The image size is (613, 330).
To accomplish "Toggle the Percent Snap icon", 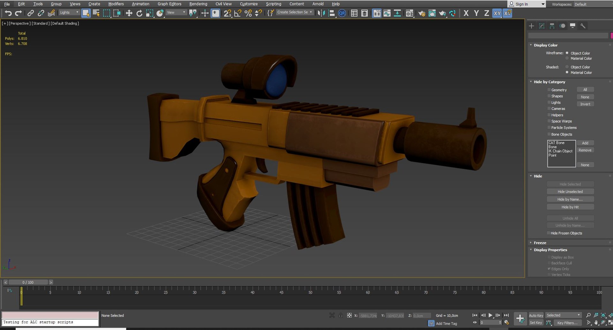I will click(x=248, y=13).
